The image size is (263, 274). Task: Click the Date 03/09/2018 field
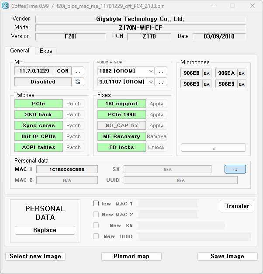coord(219,37)
